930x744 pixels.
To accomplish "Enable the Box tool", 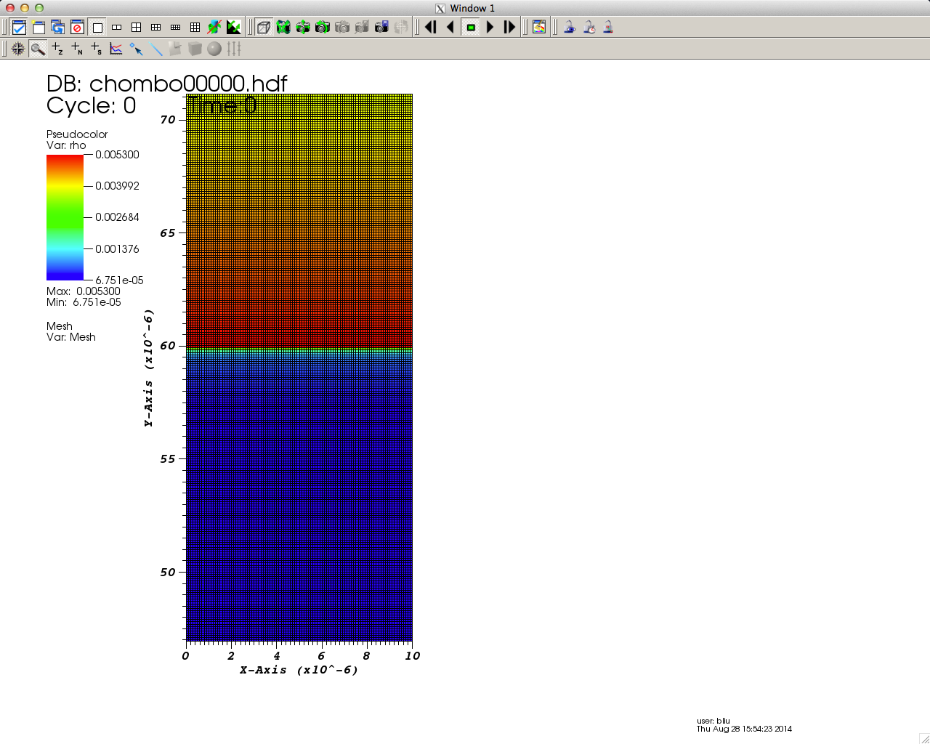I will (195, 49).
